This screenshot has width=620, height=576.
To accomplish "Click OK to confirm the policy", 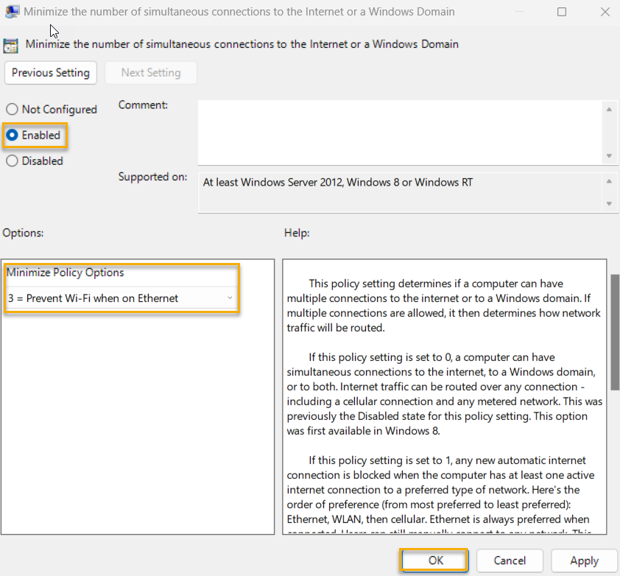I will (x=434, y=560).
